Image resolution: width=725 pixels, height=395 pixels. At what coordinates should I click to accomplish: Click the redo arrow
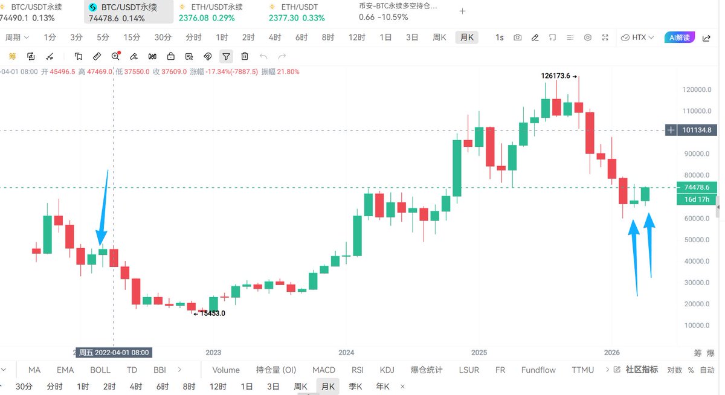tap(282, 56)
